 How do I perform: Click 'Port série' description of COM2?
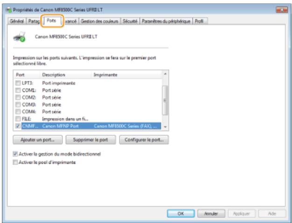[52, 98]
